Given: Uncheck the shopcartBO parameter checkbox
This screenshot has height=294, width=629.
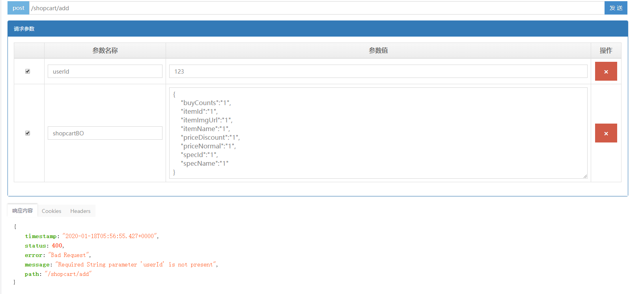Looking at the screenshot, I should tap(28, 133).
